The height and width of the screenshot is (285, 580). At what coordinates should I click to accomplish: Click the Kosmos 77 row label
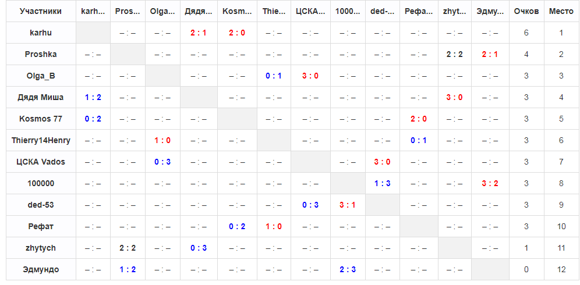[41, 119]
